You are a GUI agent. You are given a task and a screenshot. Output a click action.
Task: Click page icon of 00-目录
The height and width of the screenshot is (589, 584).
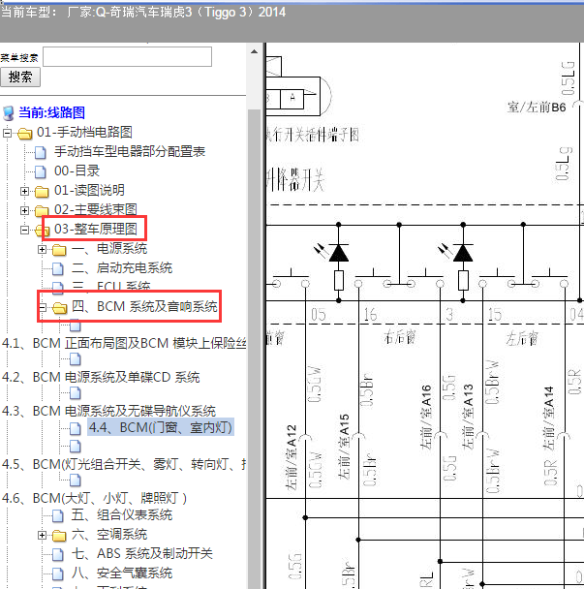point(41,172)
